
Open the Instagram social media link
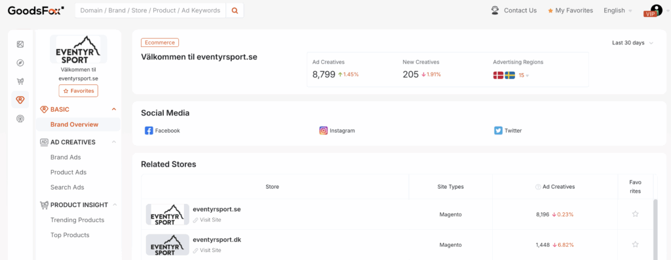point(337,131)
